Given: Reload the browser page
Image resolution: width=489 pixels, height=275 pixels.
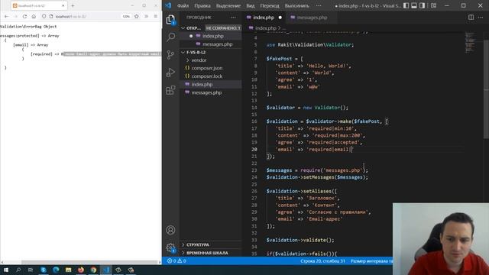Looking at the screenshot, I should click(24, 16).
